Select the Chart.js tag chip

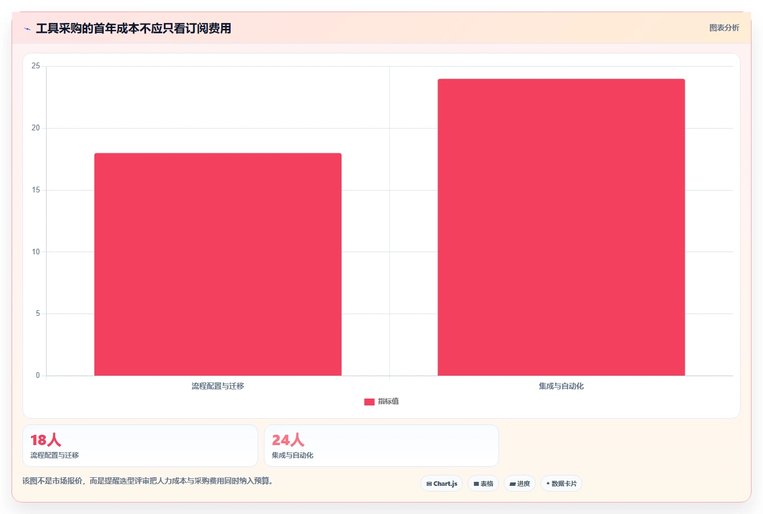(x=442, y=484)
